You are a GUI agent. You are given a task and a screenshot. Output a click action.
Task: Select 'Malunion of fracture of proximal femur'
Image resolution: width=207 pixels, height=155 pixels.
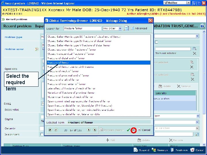(99, 93)
